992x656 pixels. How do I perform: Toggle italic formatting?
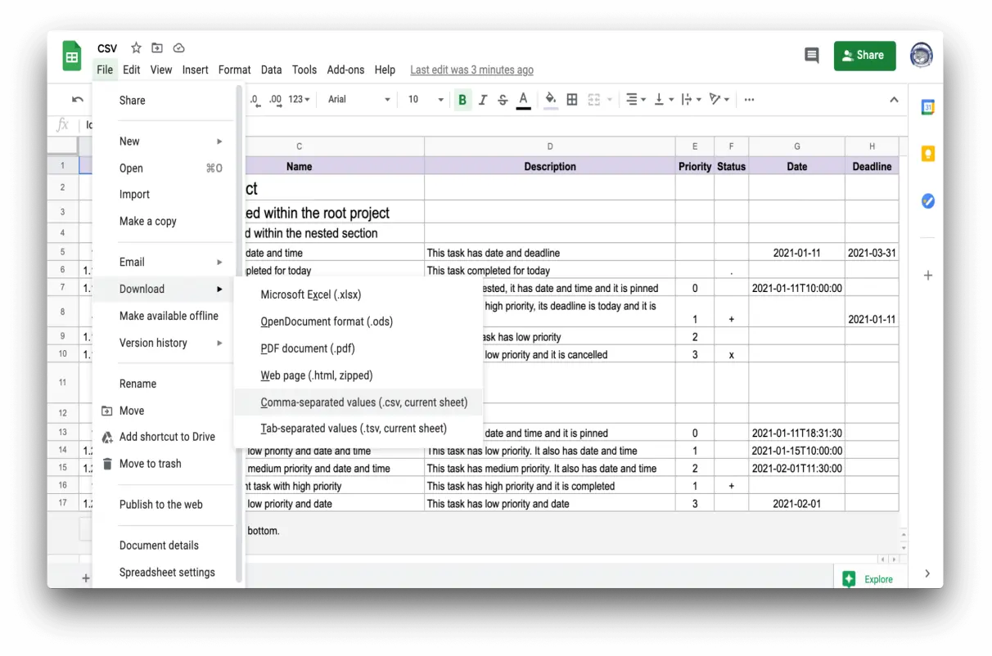pos(483,100)
